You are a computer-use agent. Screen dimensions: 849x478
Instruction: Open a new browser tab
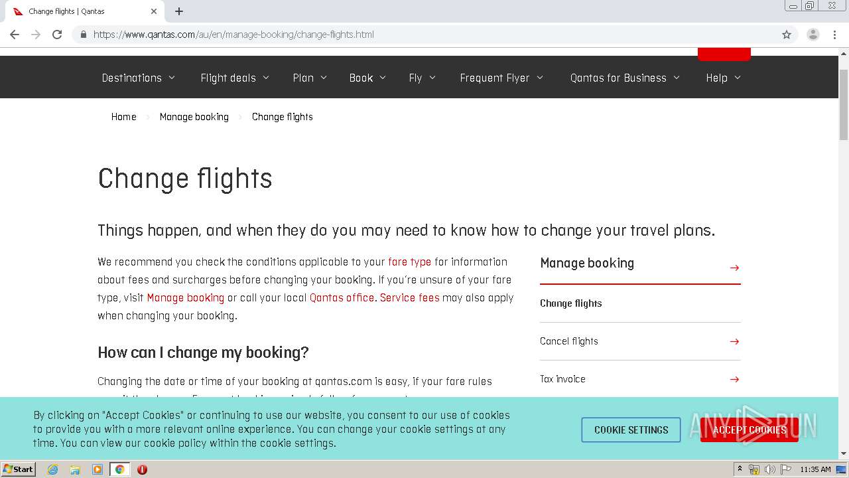[179, 11]
